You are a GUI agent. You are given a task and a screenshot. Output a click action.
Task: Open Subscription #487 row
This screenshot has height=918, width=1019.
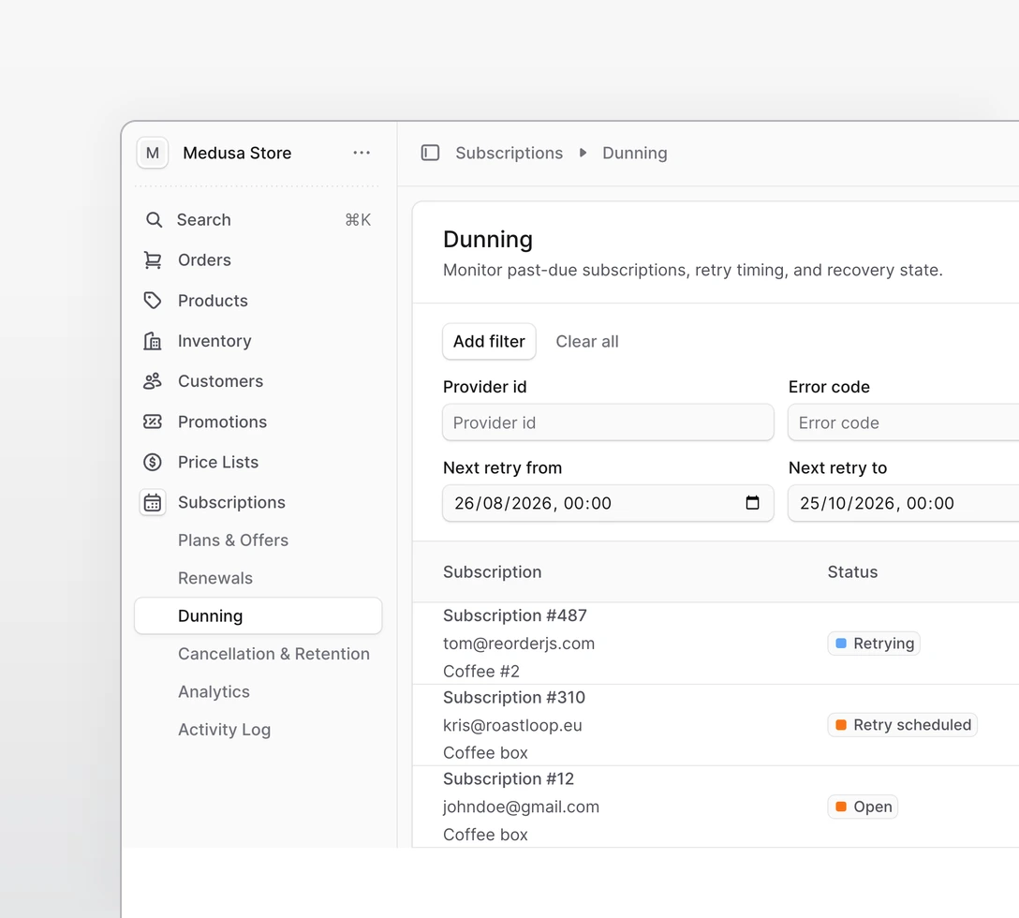[x=716, y=643]
